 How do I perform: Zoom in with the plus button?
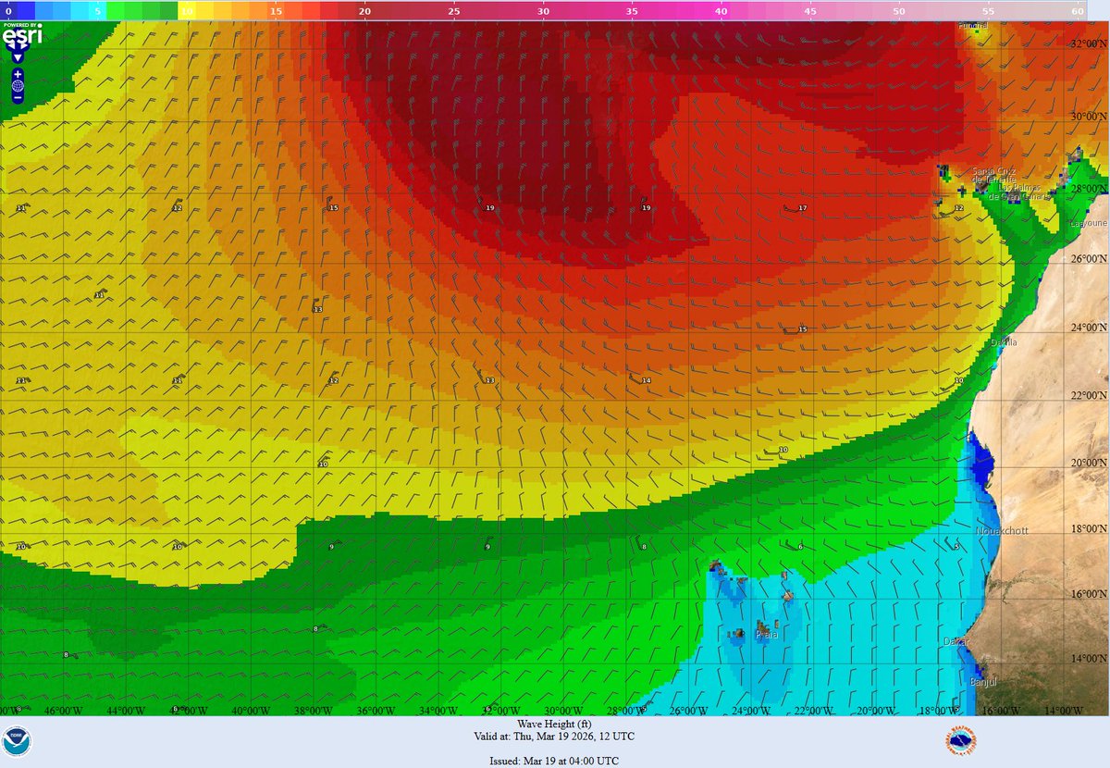pos(18,73)
